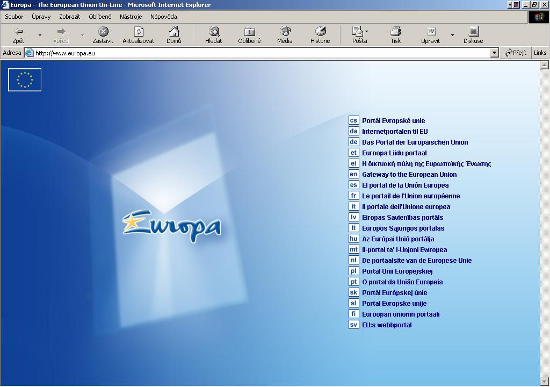Open Euroopan unionin portaali link
Viewport: 550px width, 387px height.
(401, 314)
